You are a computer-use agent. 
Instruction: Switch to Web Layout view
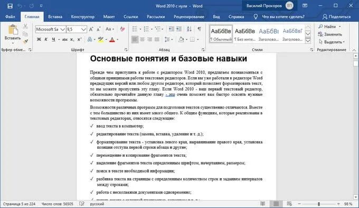click(x=289, y=204)
